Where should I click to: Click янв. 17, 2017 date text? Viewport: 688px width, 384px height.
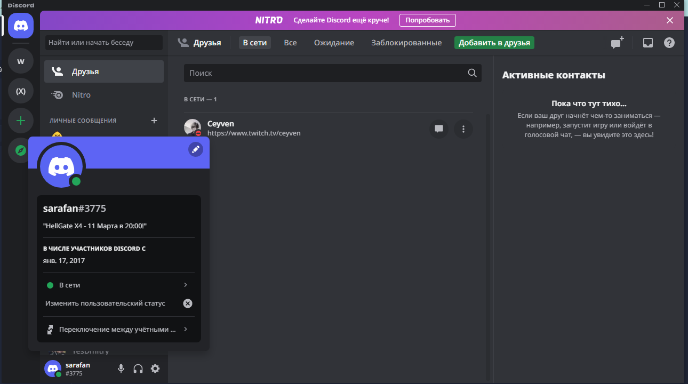pyautogui.click(x=64, y=261)
